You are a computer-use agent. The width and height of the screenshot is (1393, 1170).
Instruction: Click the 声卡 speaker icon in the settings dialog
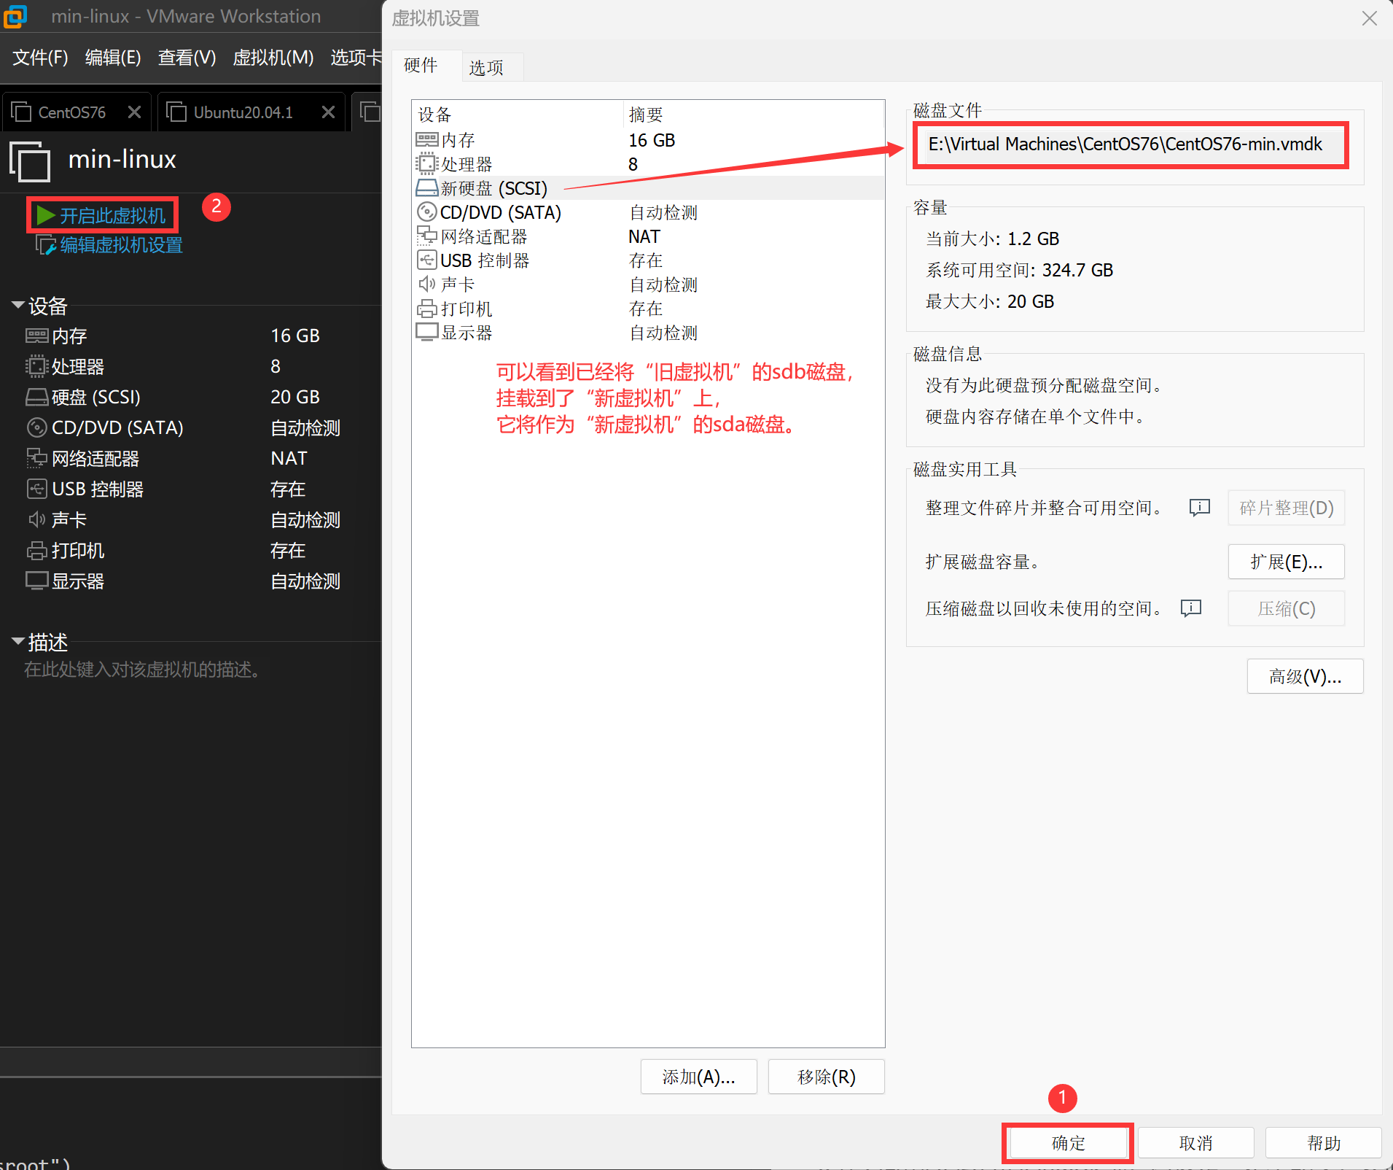[426, 284]
